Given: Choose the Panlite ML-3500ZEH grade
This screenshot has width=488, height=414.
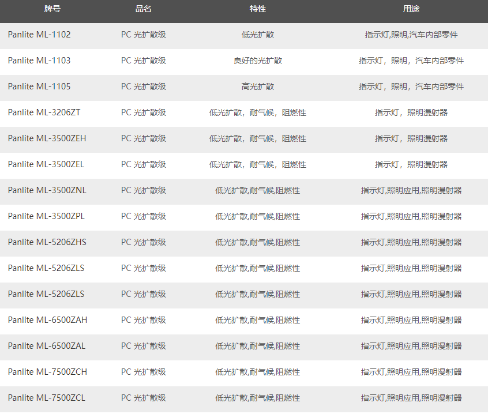Looking at the screenshot, I should click(x=47, y=138).
